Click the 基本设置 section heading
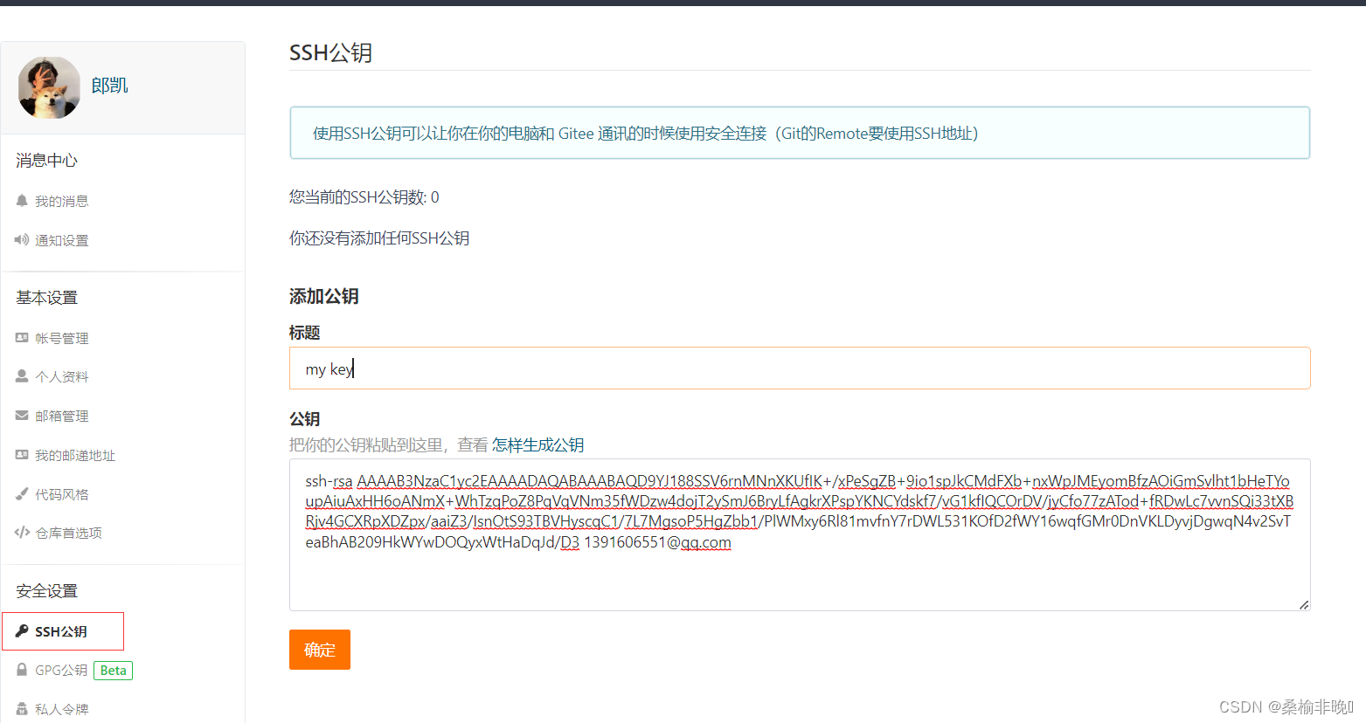Viewport: 1366px width, 723px height. (x=47, y=298)
